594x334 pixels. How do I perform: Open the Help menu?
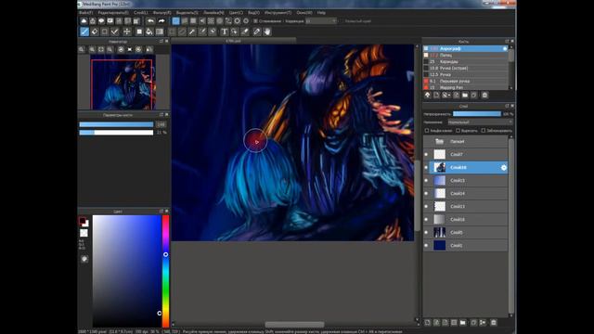(321, 12)
